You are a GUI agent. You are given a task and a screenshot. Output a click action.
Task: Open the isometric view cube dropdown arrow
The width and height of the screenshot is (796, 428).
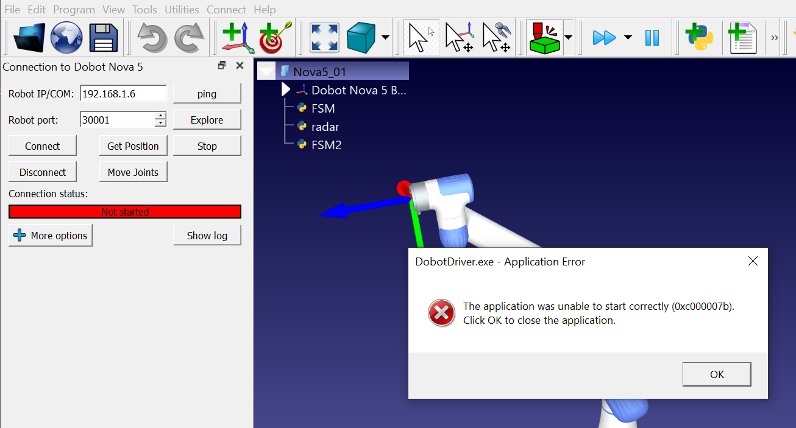[x=386, y=38]
